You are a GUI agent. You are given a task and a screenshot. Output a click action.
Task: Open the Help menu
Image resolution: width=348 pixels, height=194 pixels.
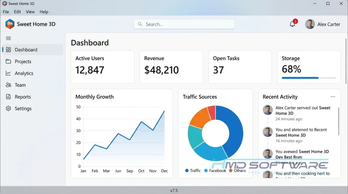coord(44,12)
